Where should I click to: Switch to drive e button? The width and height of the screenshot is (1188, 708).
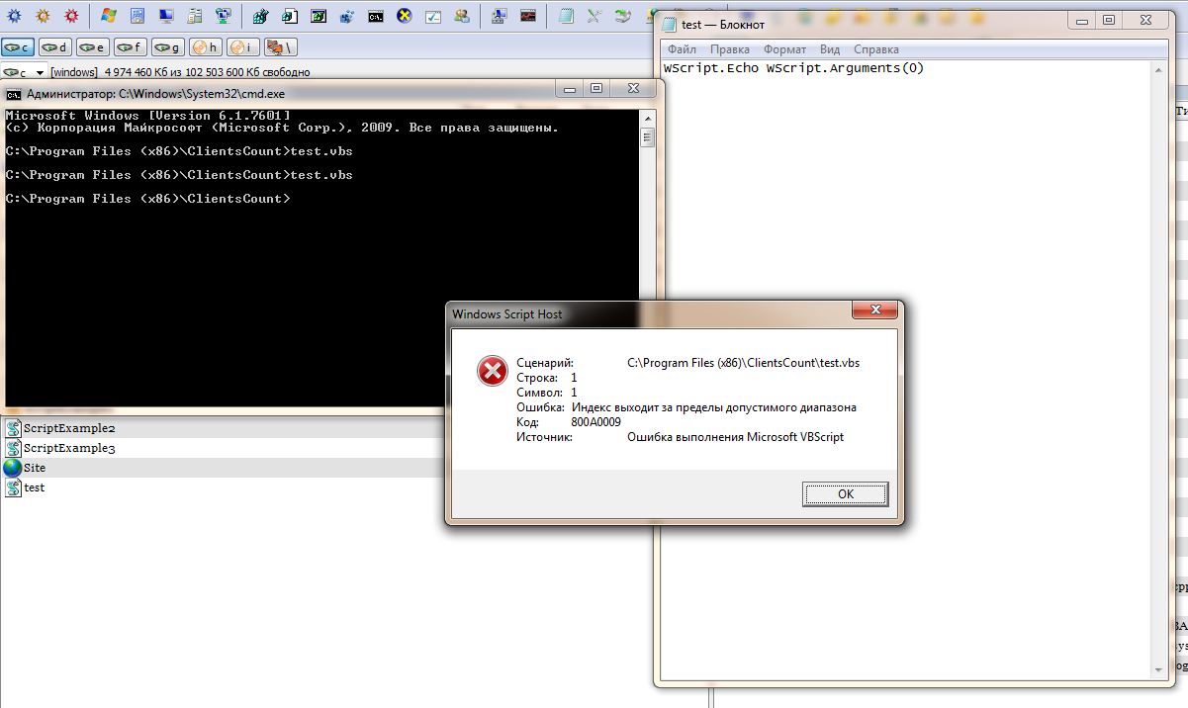pyautogui.click(x=93, y=46)
